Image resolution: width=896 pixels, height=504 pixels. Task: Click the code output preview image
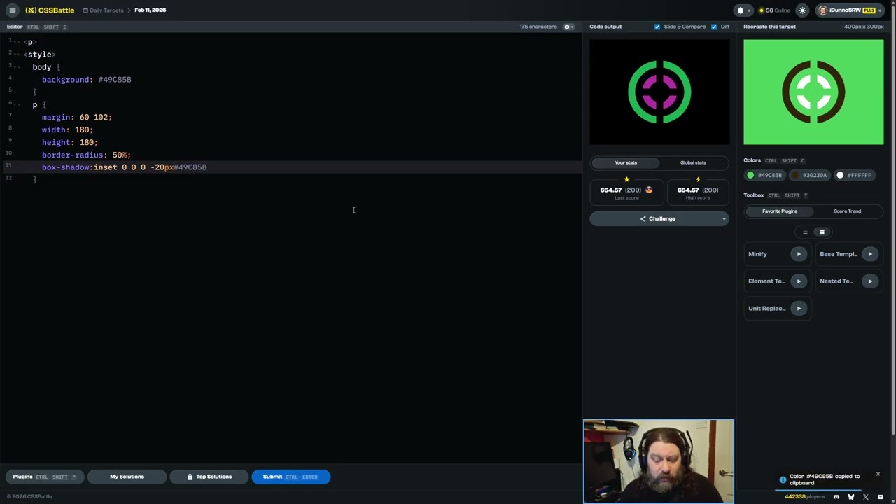pyautogui.click(x=659, y=92)
